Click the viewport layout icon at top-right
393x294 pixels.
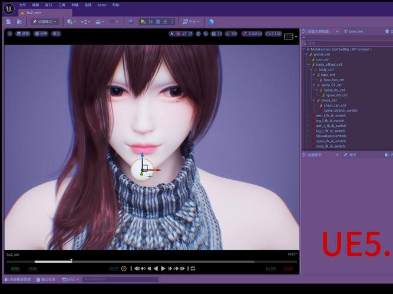click(x=288, y=36)
